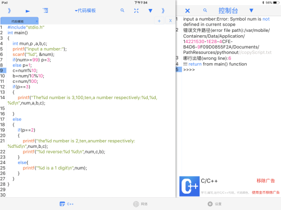Add a new file tab with plus button
This screenshot has width=281, height=210.
click(159, 21)
